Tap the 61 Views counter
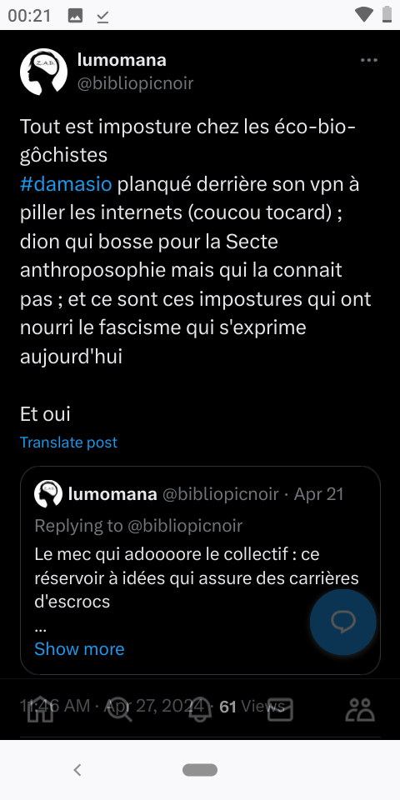Screen dimensions: 400x800 [x=252, y=706]
